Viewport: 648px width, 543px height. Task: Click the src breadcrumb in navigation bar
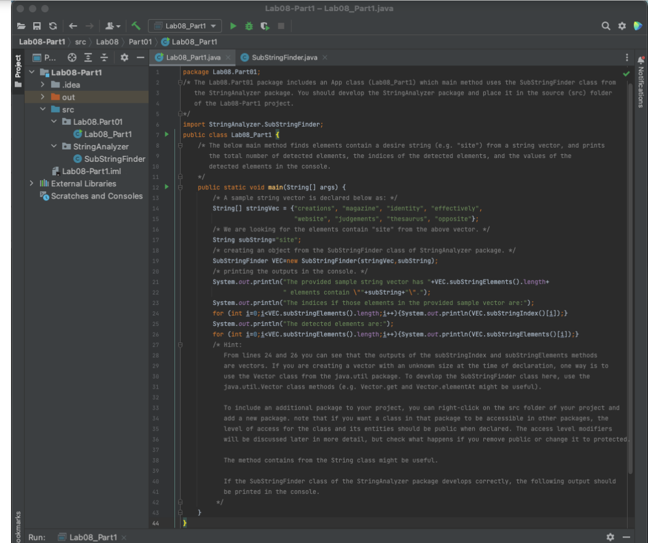pos(80,42)
